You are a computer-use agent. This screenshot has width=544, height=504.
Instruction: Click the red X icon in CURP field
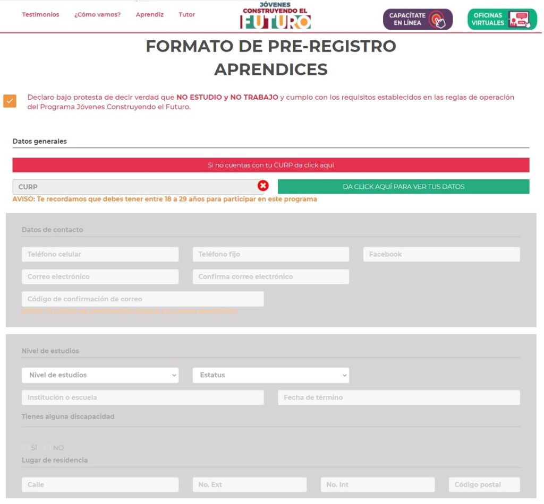[x=263, y=186]
